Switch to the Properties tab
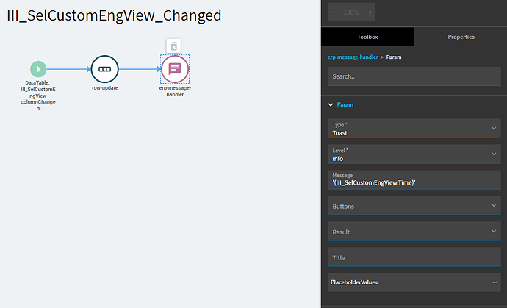Screen dimensions: 507x308 pos(461,37)
